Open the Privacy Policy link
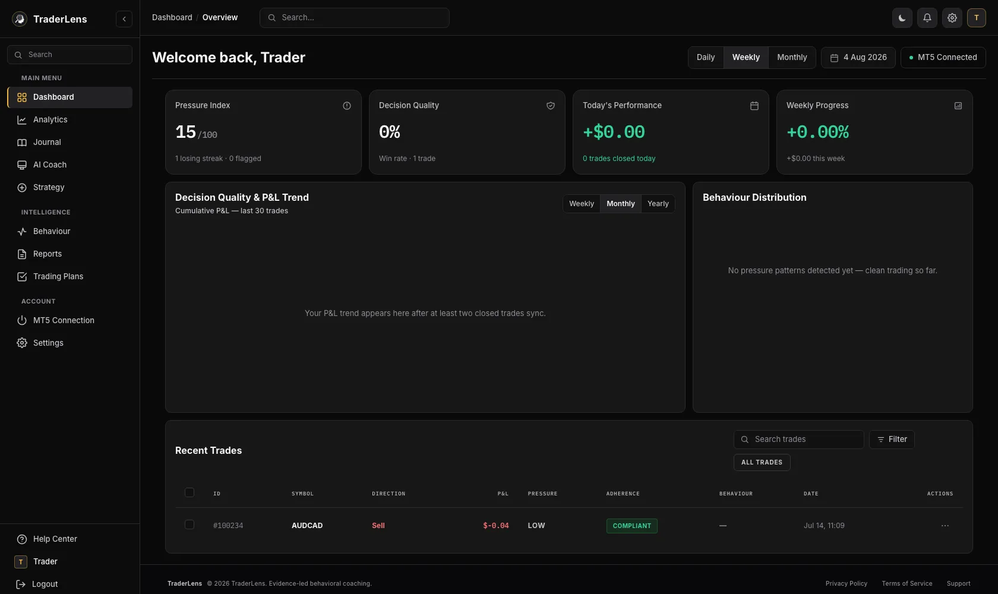 [x=847, y=584]
